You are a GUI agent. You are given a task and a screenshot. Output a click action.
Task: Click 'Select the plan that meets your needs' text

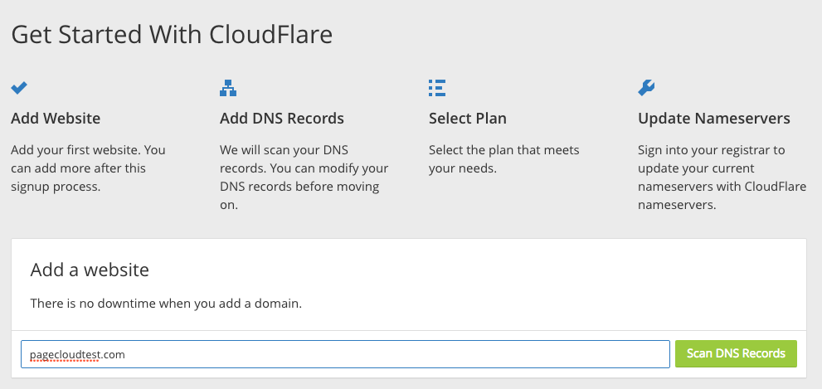click(x=503, y=158)
